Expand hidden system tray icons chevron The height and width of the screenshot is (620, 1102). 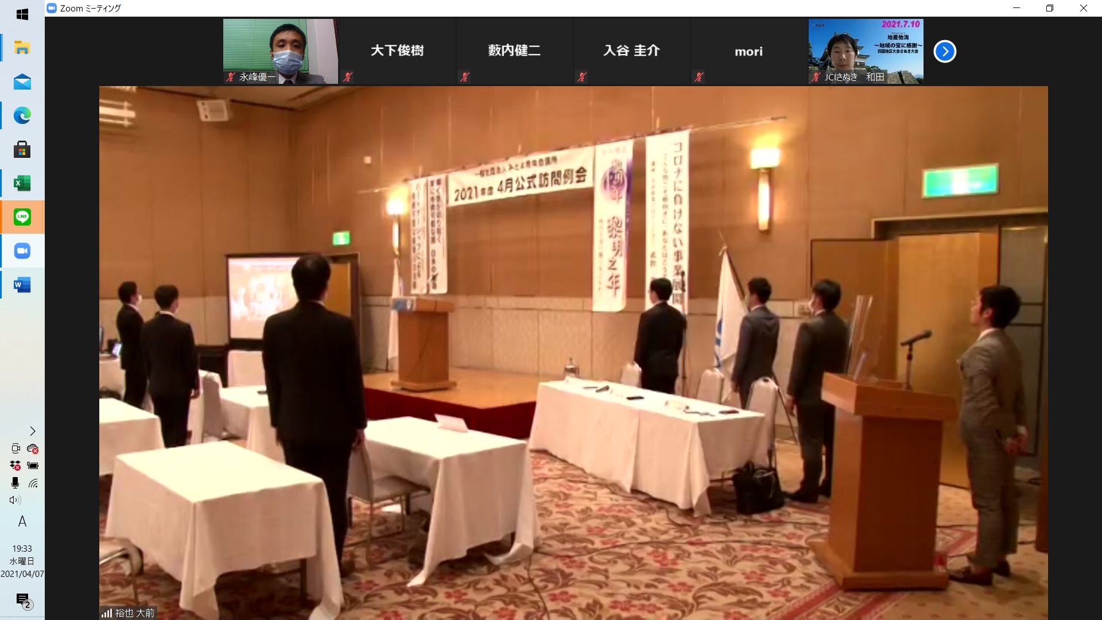pyautogui.click(x=33, y=431)
